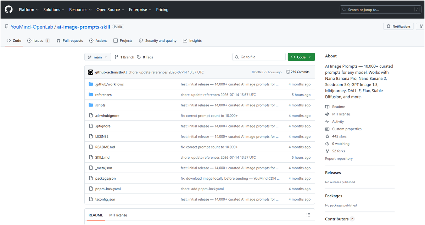Click the references folder icon
Screen dimensions: 425x225
pyautogui.click(x=91, y=95)
